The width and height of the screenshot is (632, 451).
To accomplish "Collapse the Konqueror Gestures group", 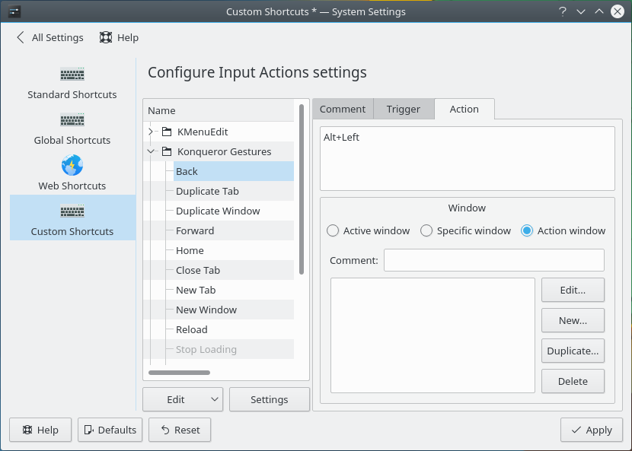I will [151, 151].
